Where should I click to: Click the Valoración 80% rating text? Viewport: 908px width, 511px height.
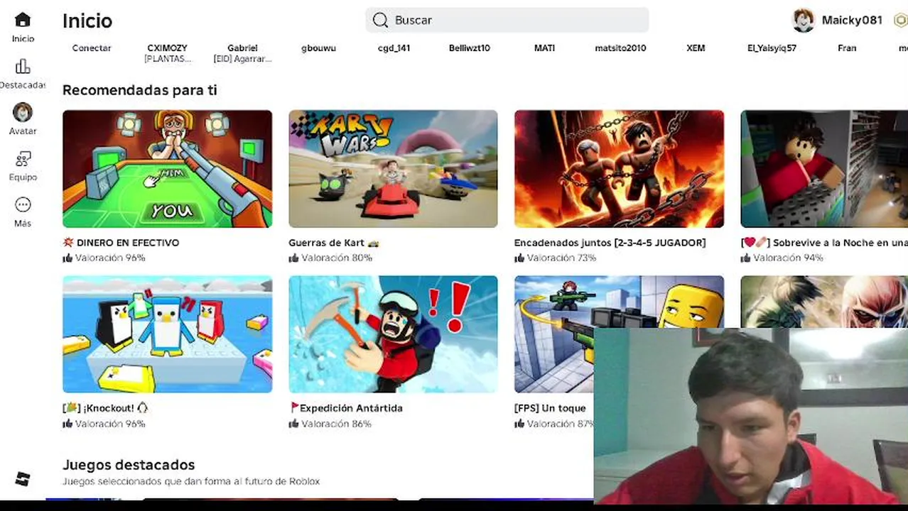[x=330, y=258]
